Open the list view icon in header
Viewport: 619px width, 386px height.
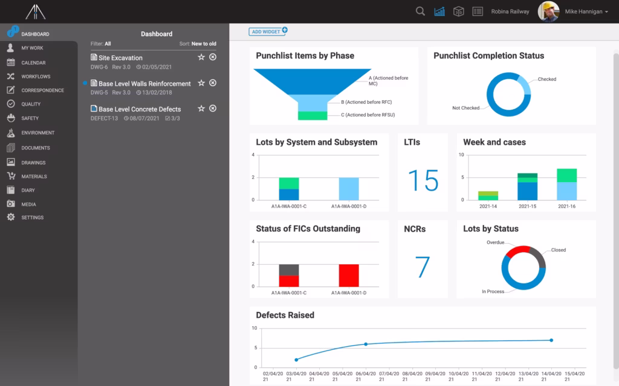pos(478,11)
